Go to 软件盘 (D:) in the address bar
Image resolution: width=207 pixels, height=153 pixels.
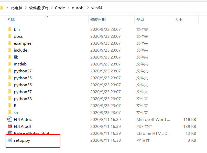coord(39,8)
